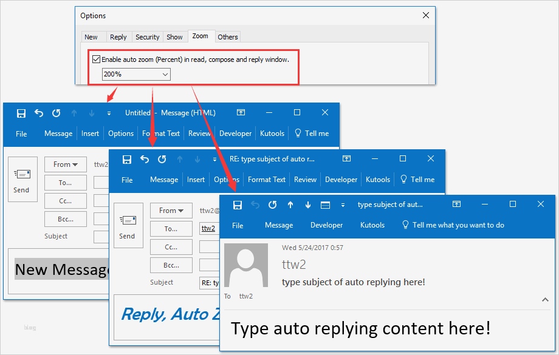Collapse the message header with the chevron

(x=545, y=299)
